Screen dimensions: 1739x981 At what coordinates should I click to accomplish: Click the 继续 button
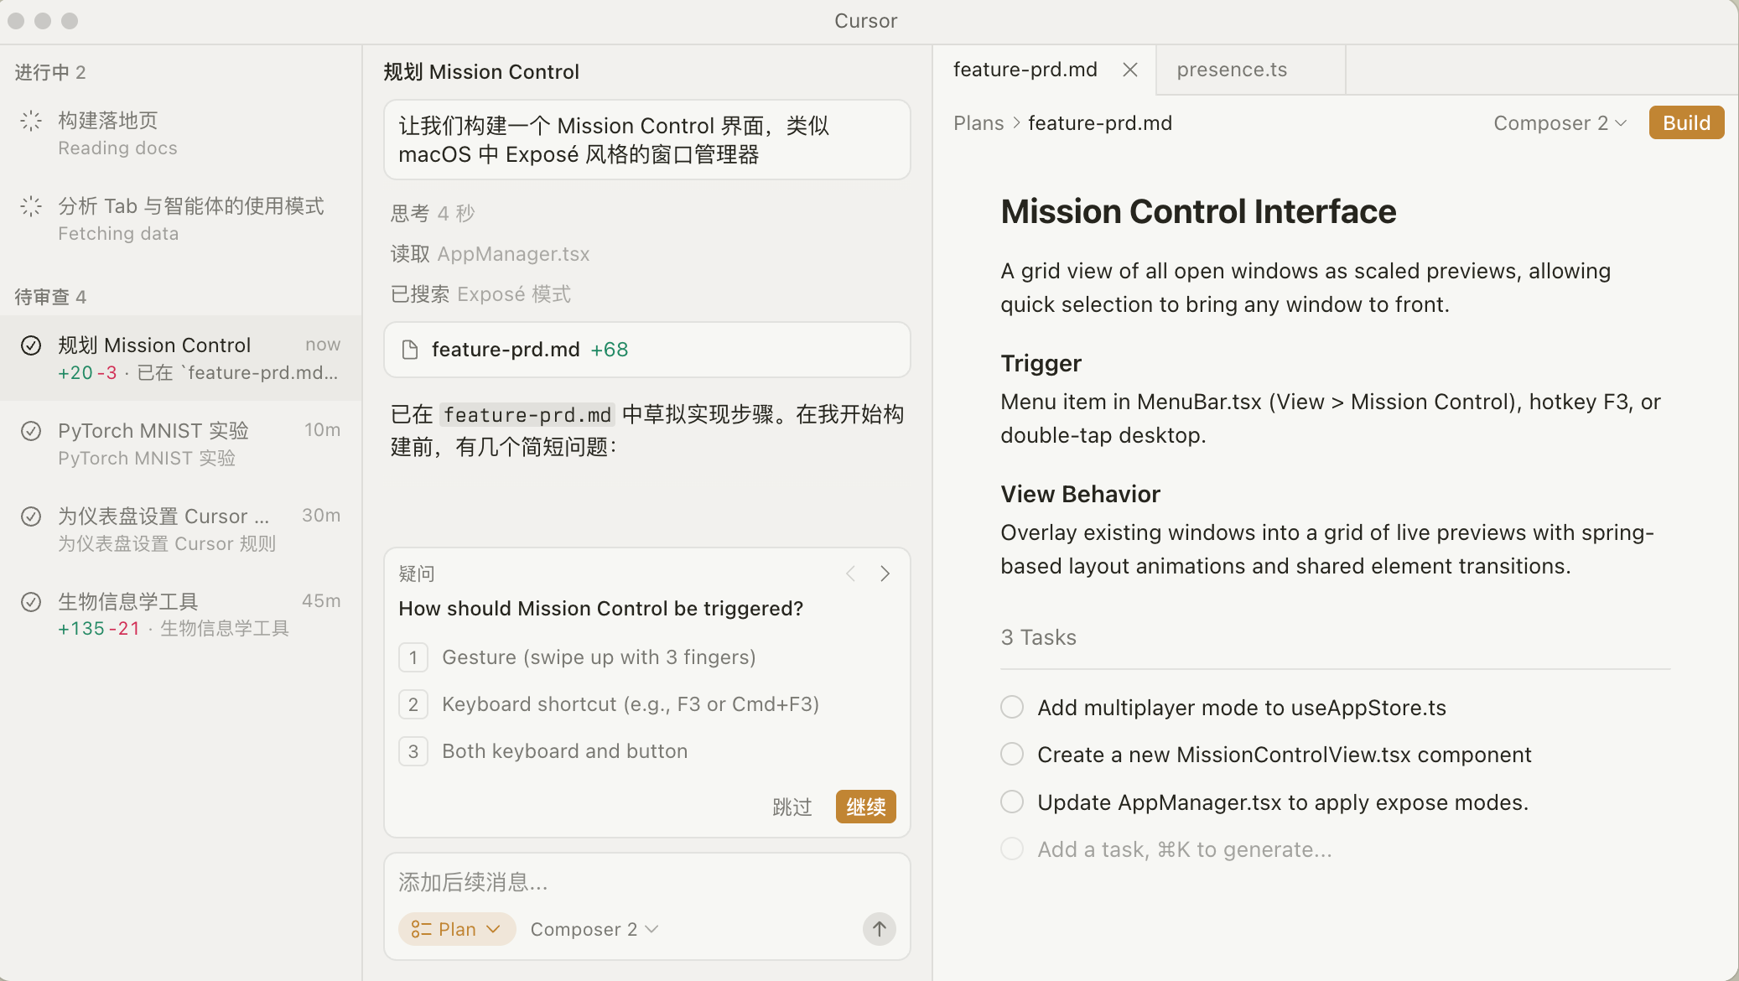[866, 807]
